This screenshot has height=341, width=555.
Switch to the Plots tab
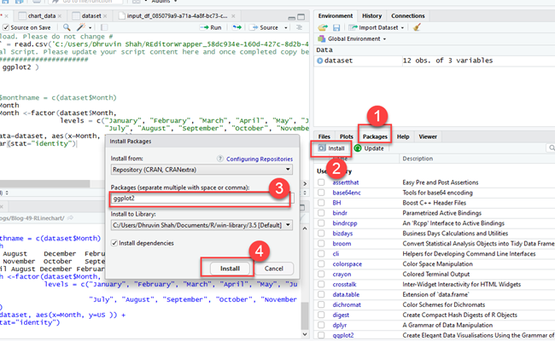click(346, 136)
